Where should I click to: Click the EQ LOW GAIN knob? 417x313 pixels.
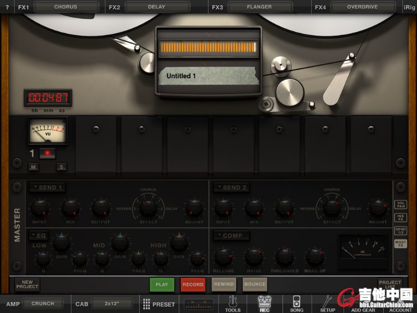[62, 243]
